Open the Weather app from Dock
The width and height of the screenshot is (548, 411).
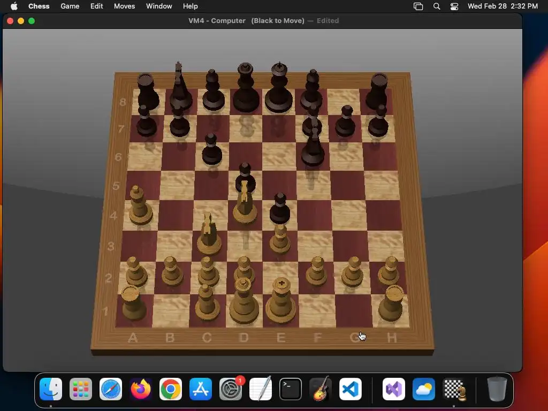point(424,389)
